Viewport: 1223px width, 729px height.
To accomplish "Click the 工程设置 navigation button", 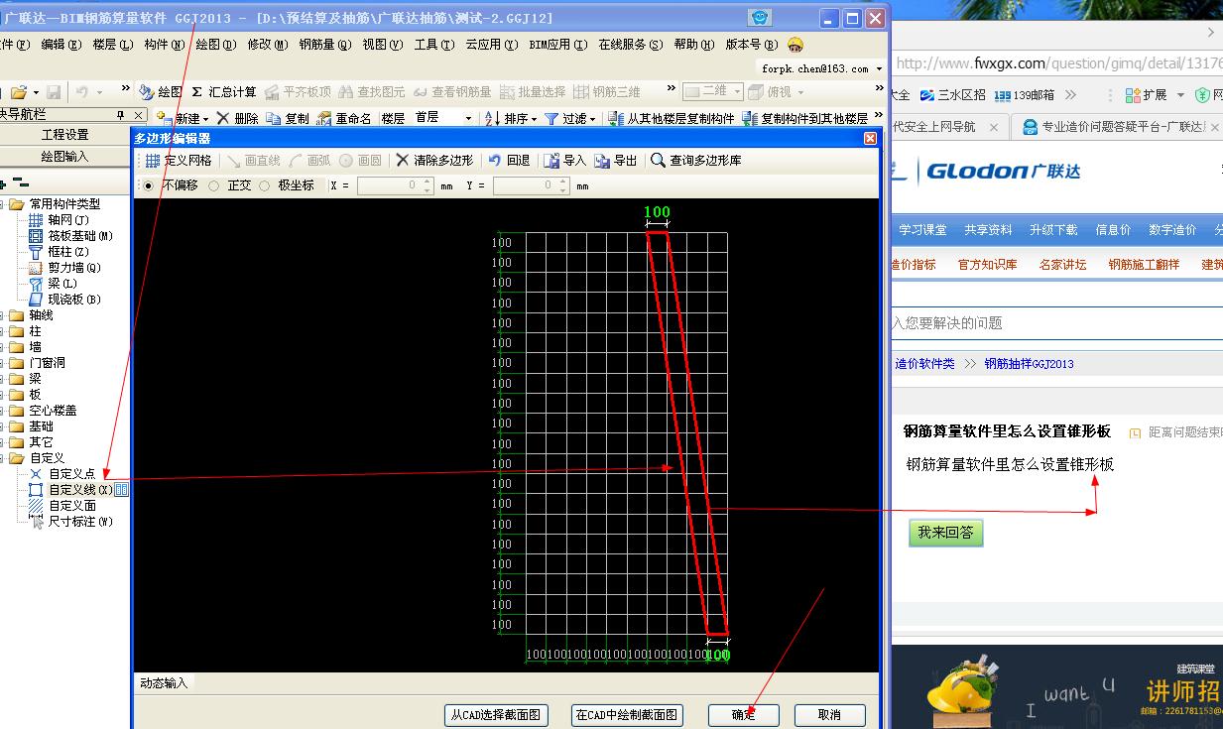I will (64, 135).
